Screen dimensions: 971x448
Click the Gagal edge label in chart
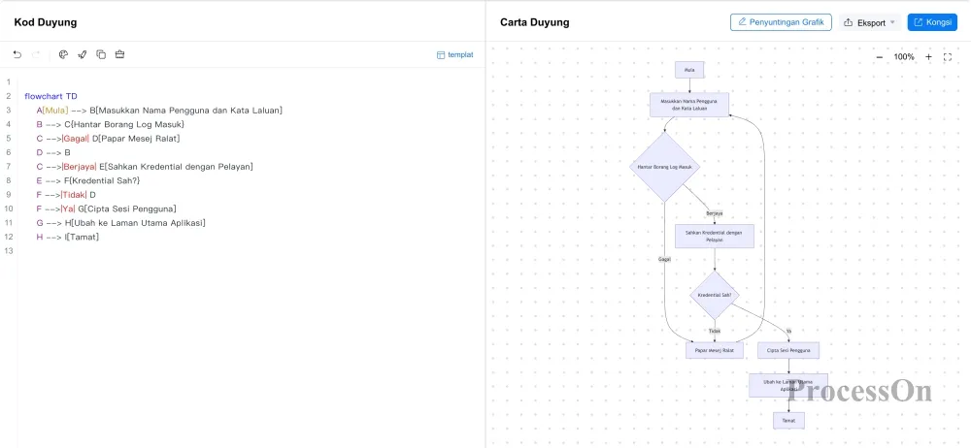[x=664, y=259]
